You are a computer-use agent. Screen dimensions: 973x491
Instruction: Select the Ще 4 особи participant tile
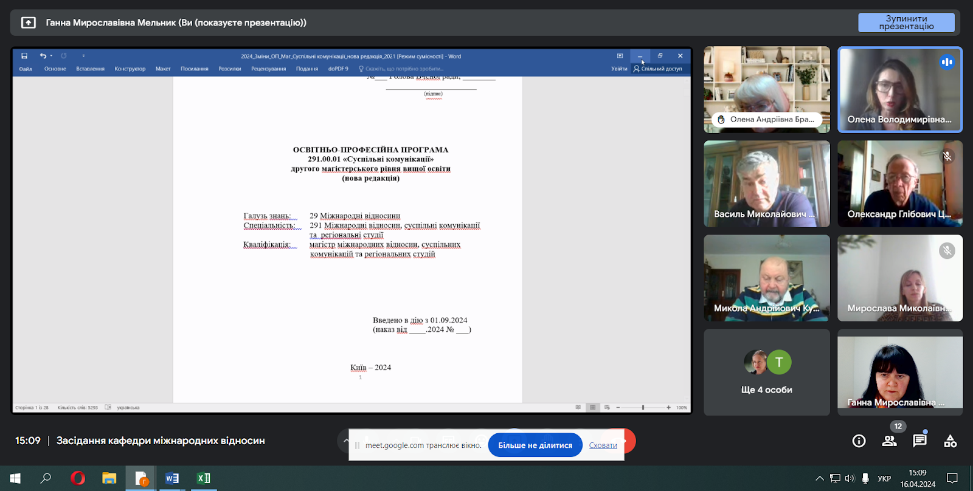click(x=766, y=373)
